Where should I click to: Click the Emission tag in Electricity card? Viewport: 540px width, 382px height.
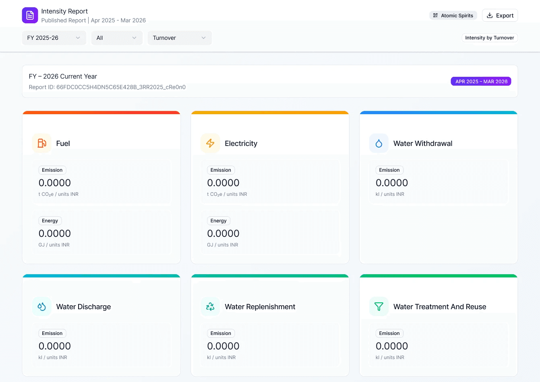point(221,170)
